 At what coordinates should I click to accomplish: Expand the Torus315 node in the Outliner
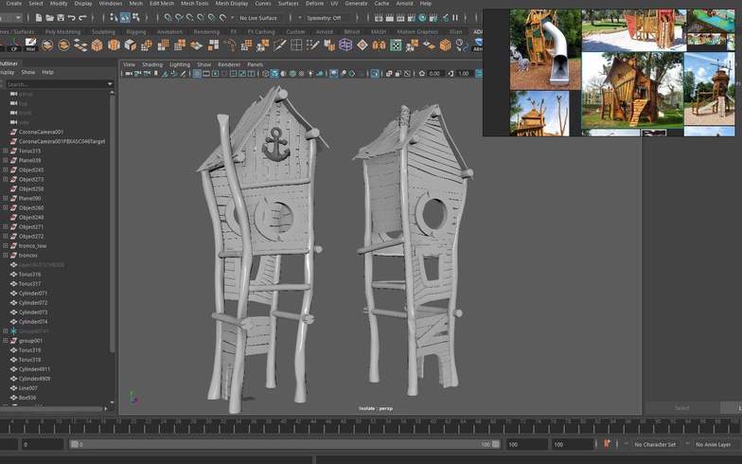[5, 151]
